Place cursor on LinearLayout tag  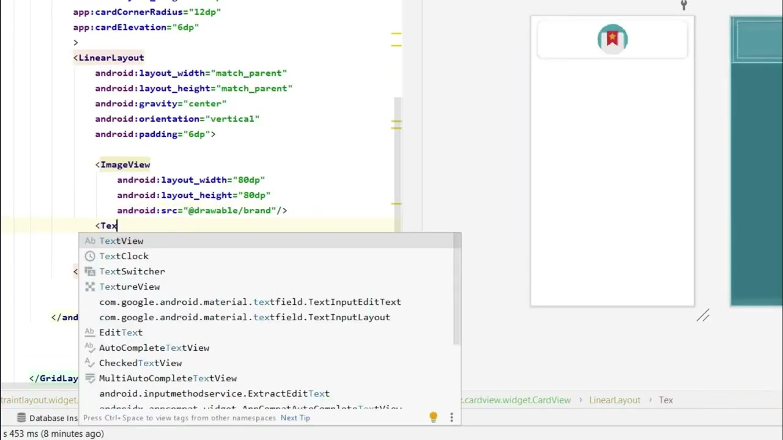111,58
